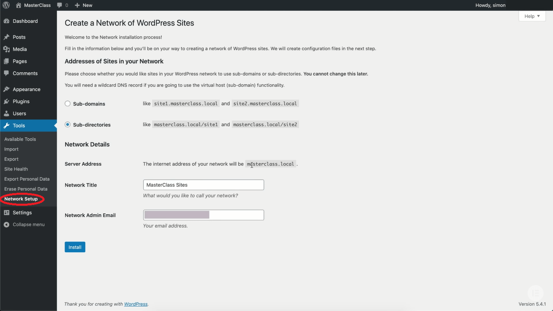Open Export Personal Data submenu item
The width and height of the screenshot is (553, 311).
(27, 179)
